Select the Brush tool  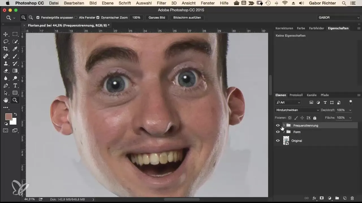(x=15, y=56)
